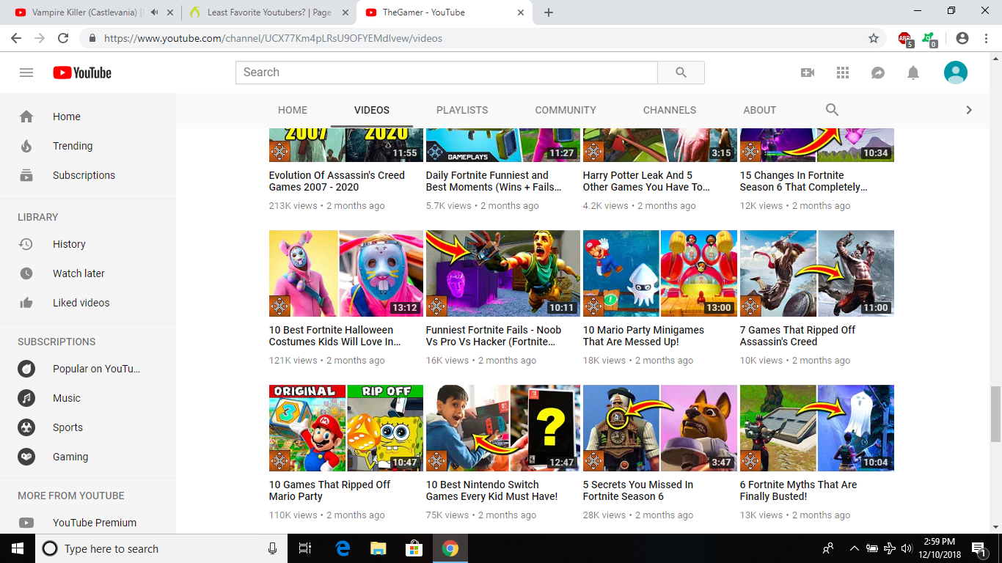1002x563 pixels.
Task: Open the account avatar menu
Action: click(x=955, y=73)
